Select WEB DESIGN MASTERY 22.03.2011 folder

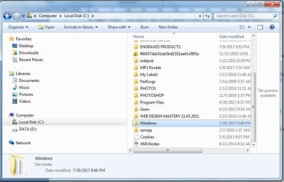click(169, 116)
